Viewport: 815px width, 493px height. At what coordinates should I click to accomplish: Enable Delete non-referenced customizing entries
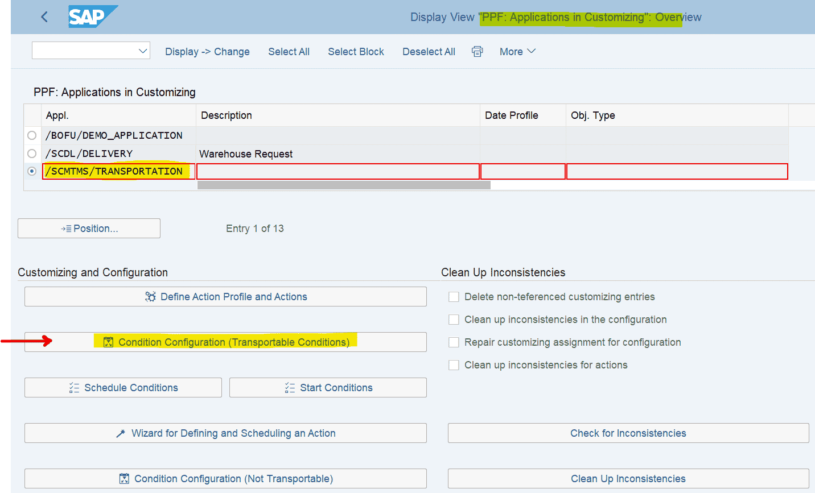point(454,296)
